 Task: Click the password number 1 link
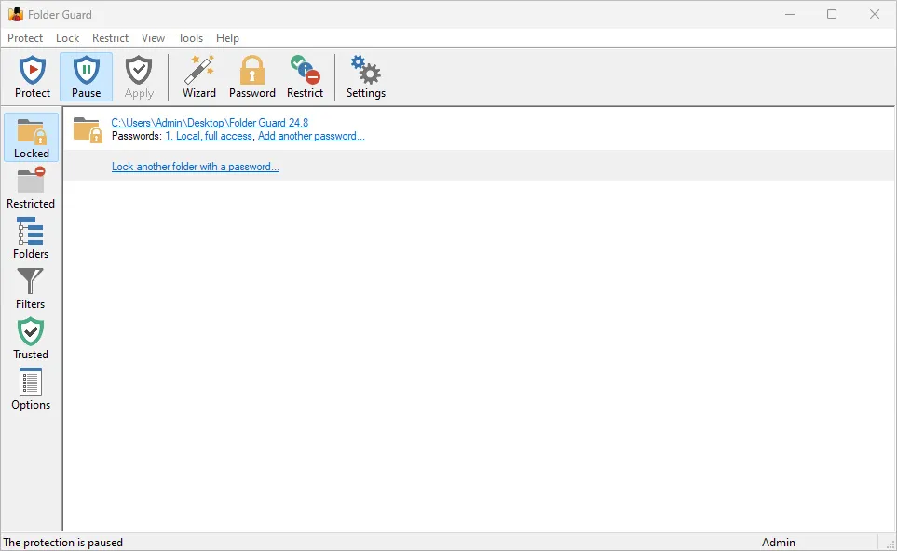click(x=169, y=136)
